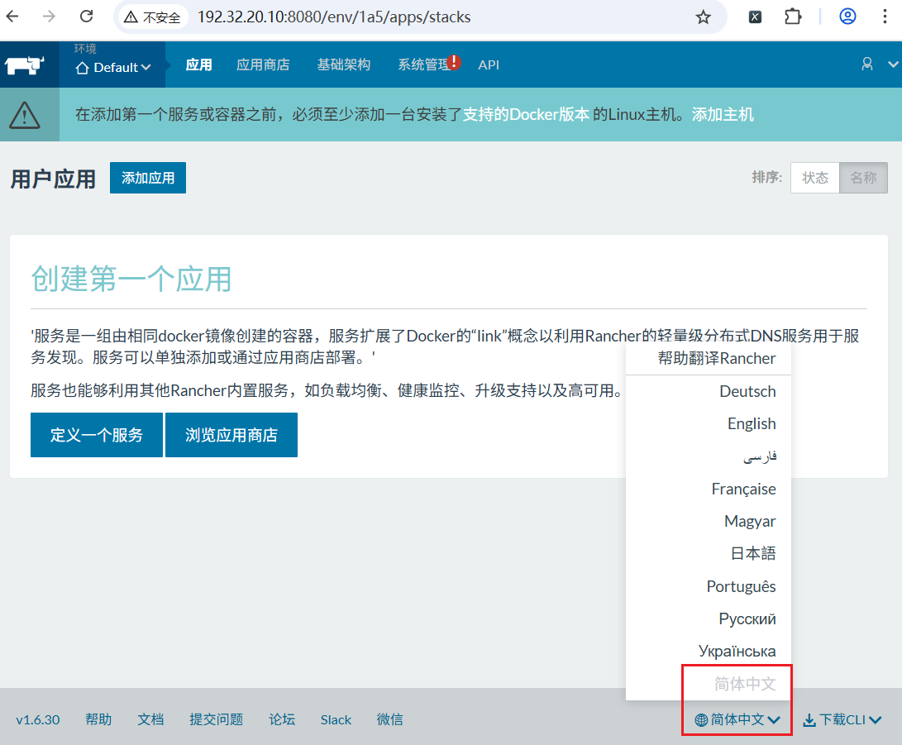Viewport: 902px width, 745px height.
Task: Open the 下载CLI dropdown chevron
Action: tap(876, 720)
